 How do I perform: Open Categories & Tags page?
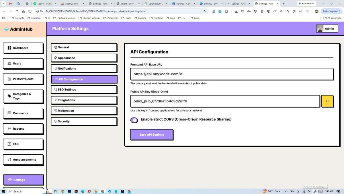click(x=23, y=96)
